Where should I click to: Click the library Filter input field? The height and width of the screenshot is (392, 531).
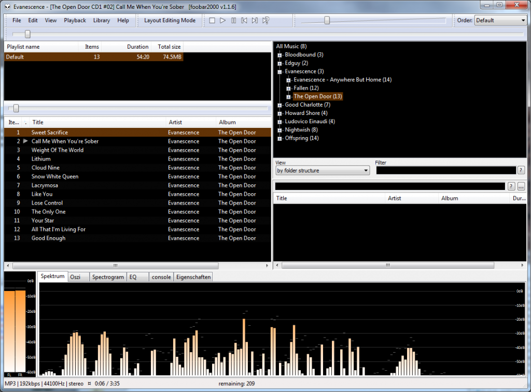click(x=446, y=170)
